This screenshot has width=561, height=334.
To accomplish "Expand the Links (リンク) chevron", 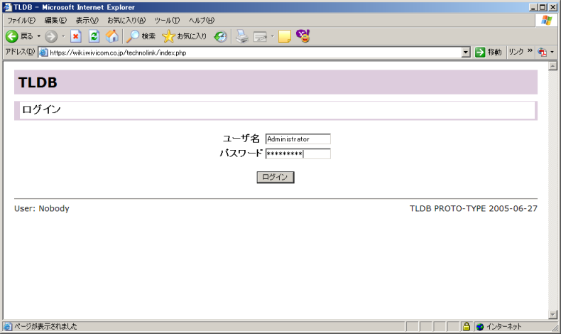I will (530, 53).
